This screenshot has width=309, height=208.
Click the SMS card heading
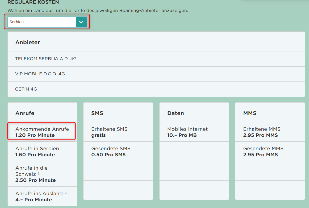click(x=97, y=113)
